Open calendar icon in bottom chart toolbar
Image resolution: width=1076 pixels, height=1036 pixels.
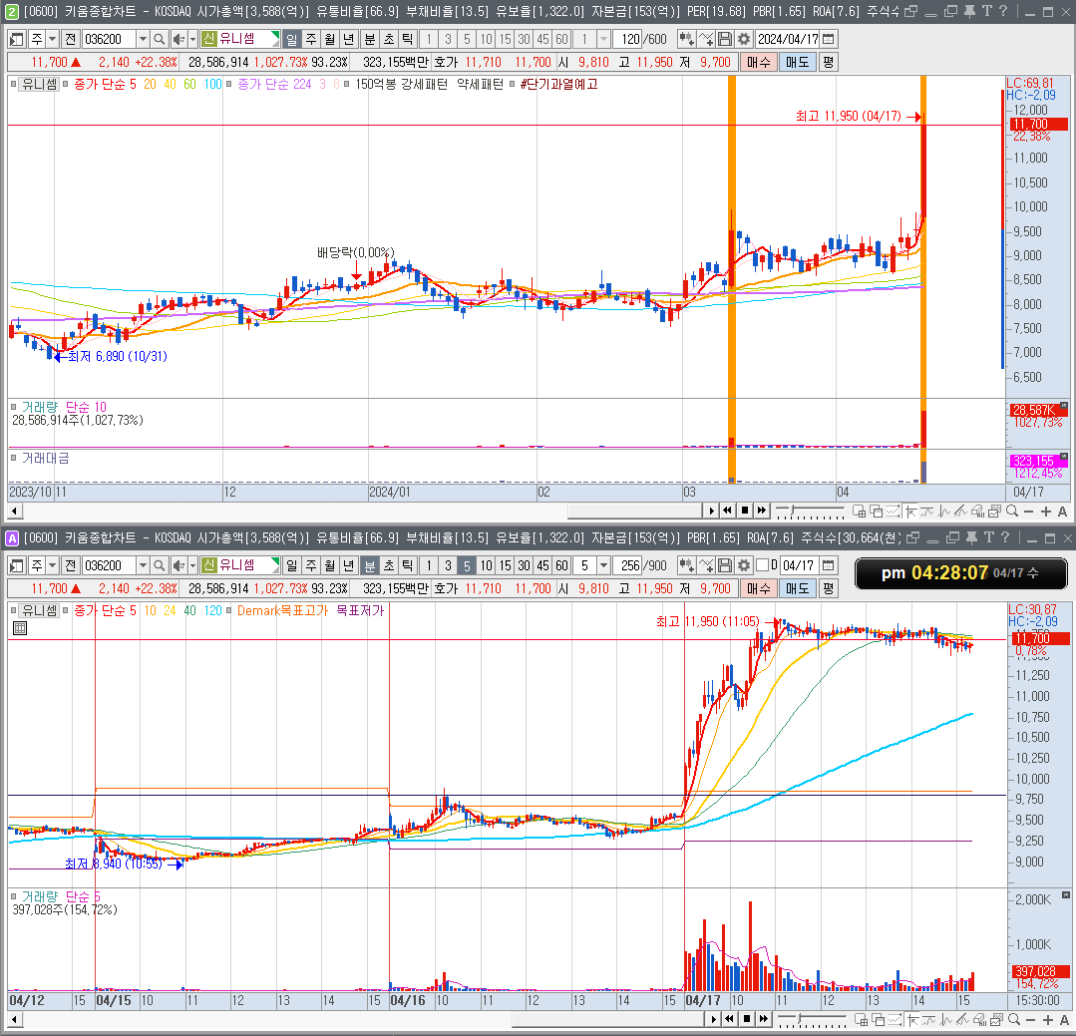point(829,565)
